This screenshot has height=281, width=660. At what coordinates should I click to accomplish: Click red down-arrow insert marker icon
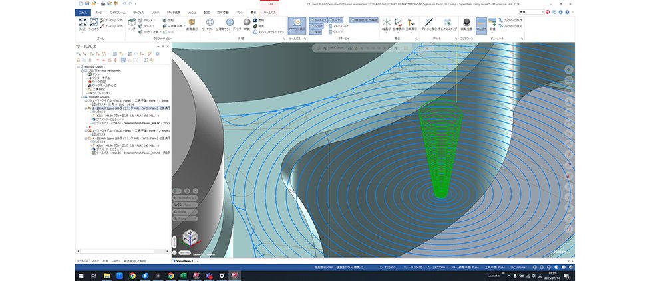click(98, 60)
